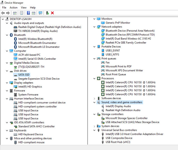Viewport: 178px width, 150px height.
Task: Collapse the Processors category chevron
Action: click(x=94, y=78)
